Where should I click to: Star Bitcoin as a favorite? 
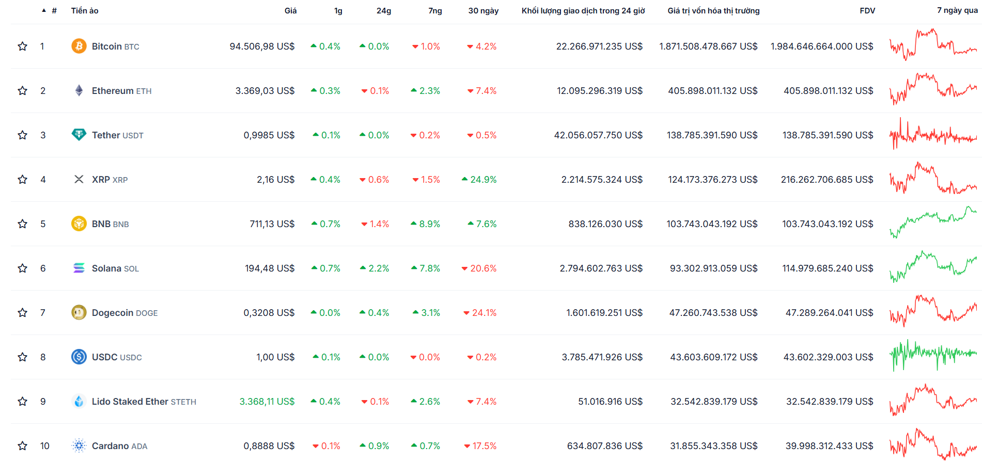point(22,46)
